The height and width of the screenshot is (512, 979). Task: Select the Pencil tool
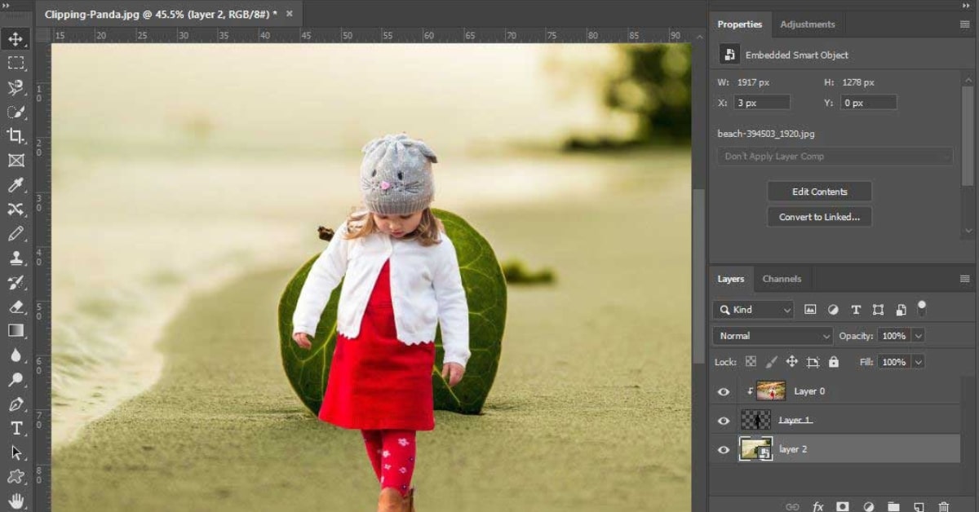16,234
